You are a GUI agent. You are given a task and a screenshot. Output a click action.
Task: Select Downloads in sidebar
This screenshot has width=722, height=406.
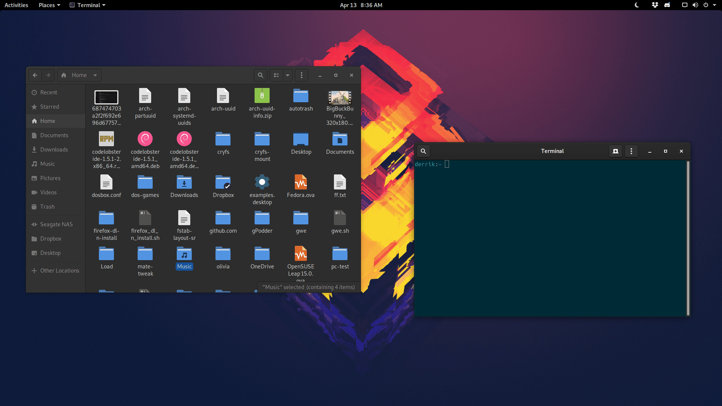(56, 150)
